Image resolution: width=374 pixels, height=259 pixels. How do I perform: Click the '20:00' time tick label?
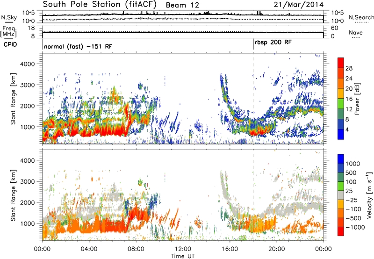click(x=277, y=249)
